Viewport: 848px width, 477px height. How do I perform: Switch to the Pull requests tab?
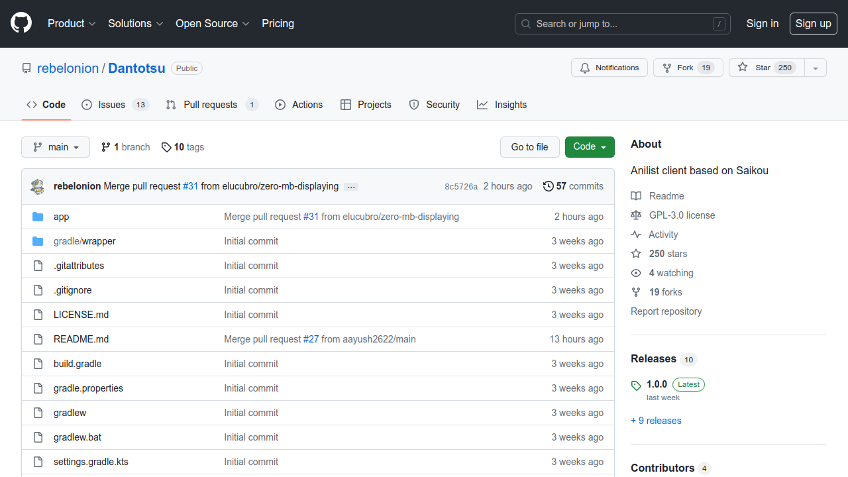tap(212, 105)
